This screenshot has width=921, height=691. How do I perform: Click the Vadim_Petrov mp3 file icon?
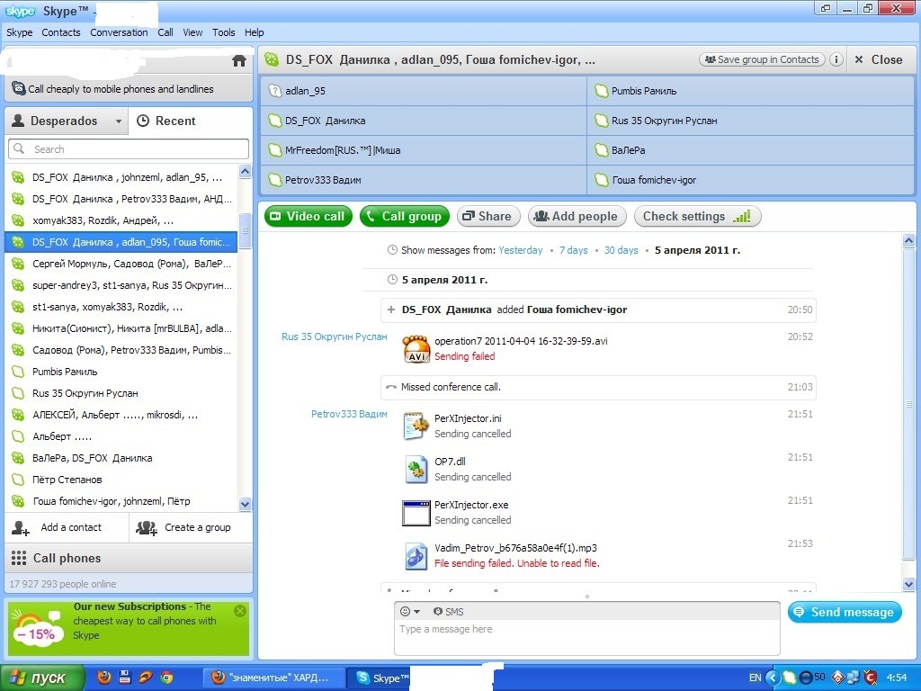(416, 556)
